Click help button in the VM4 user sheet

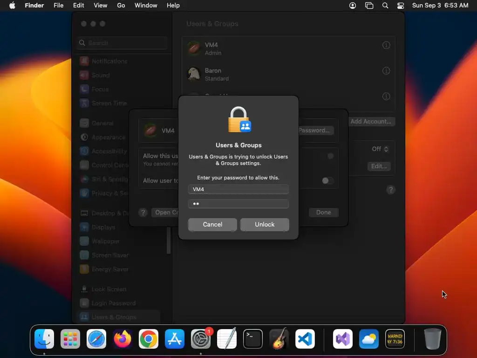click(x=143, y=213)
